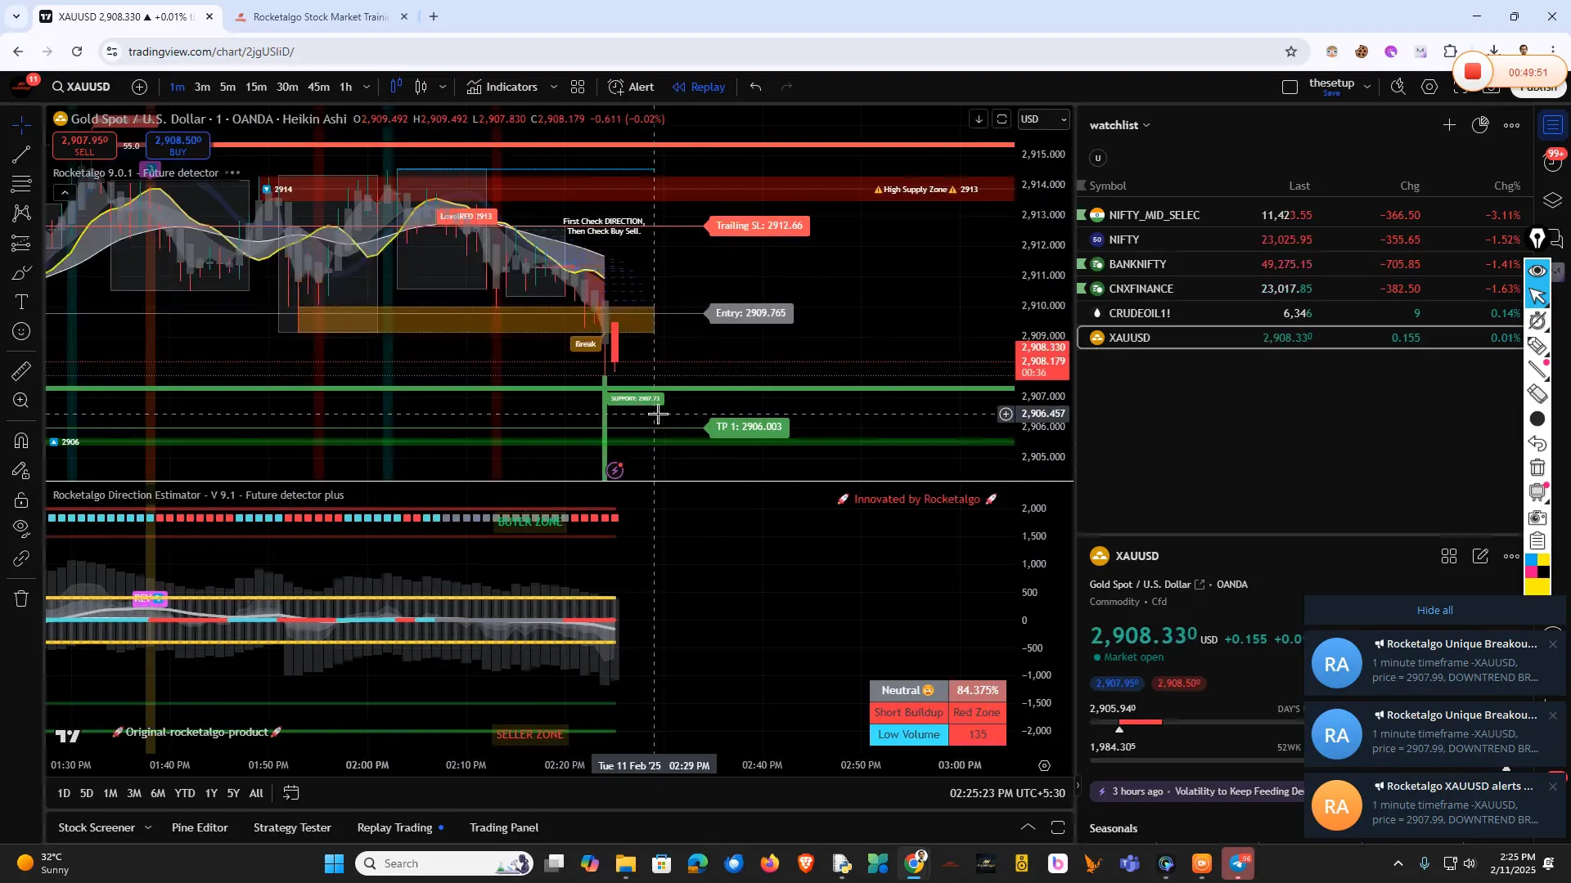This screenshot has width=1571, height=883.
Task: Select the trend line drawing tool
Action: (x=21, y=155)
